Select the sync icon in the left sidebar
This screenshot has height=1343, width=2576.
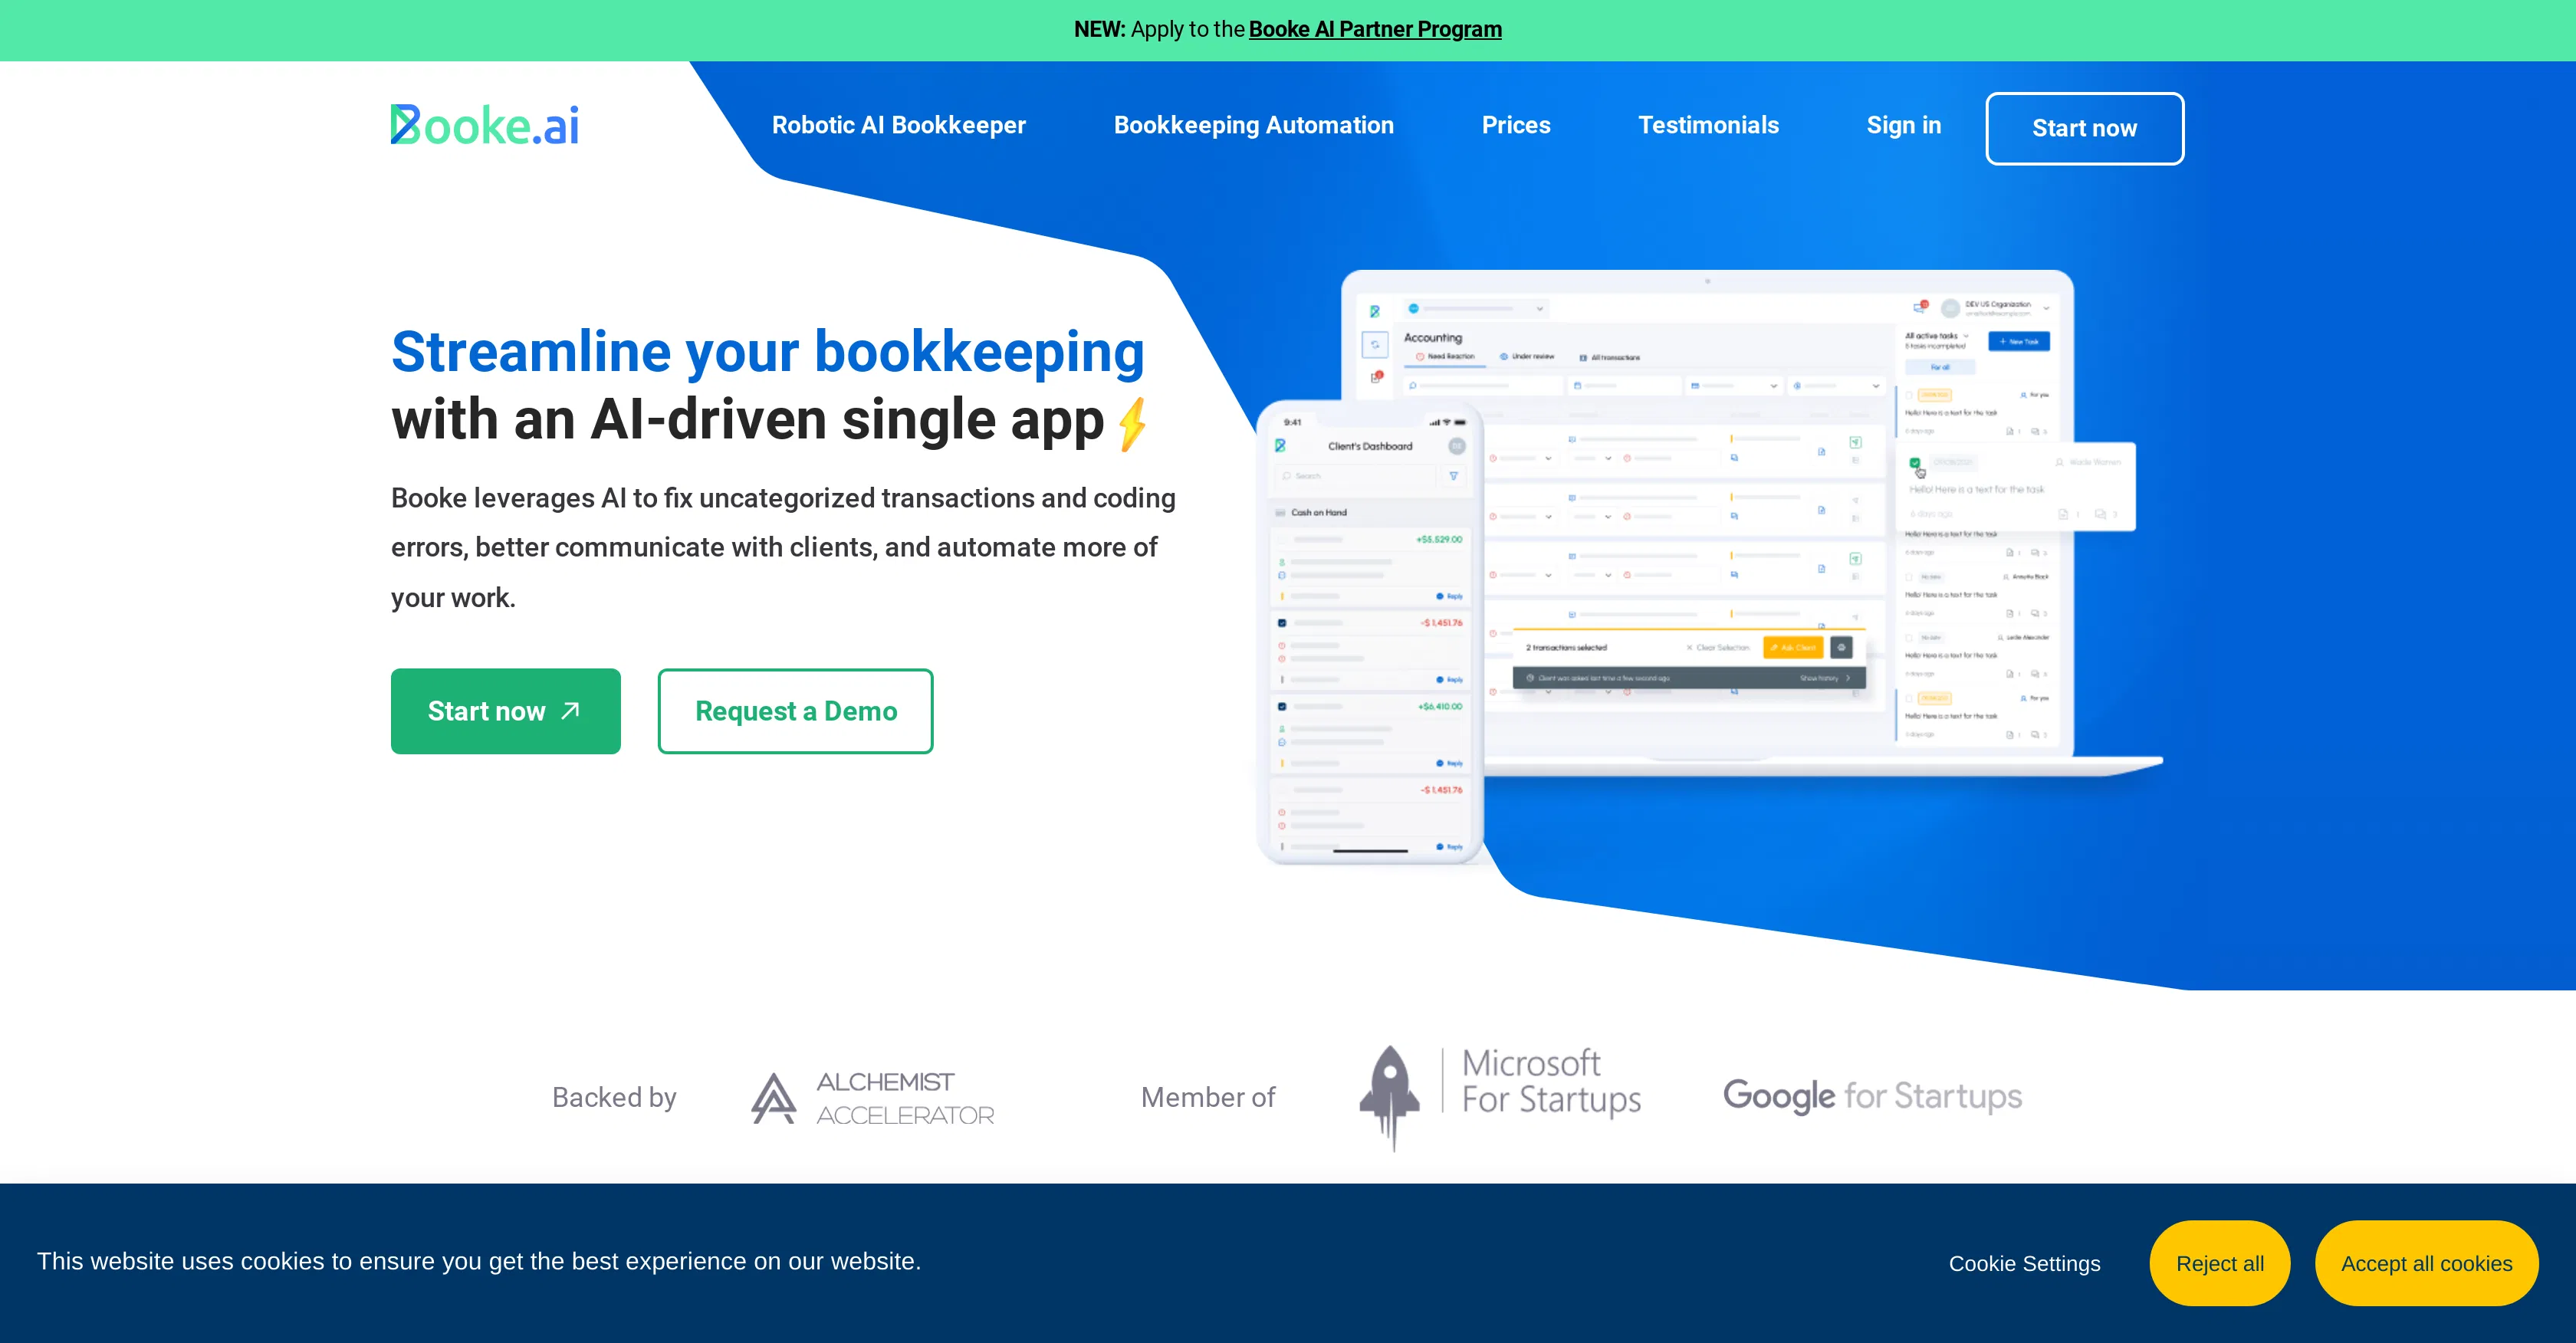(x=1376, y=344)
